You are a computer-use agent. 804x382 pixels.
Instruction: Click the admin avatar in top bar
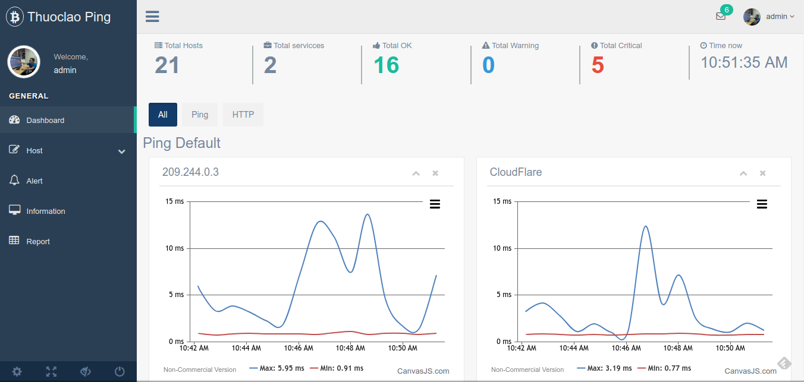click(x=752, y=17)
